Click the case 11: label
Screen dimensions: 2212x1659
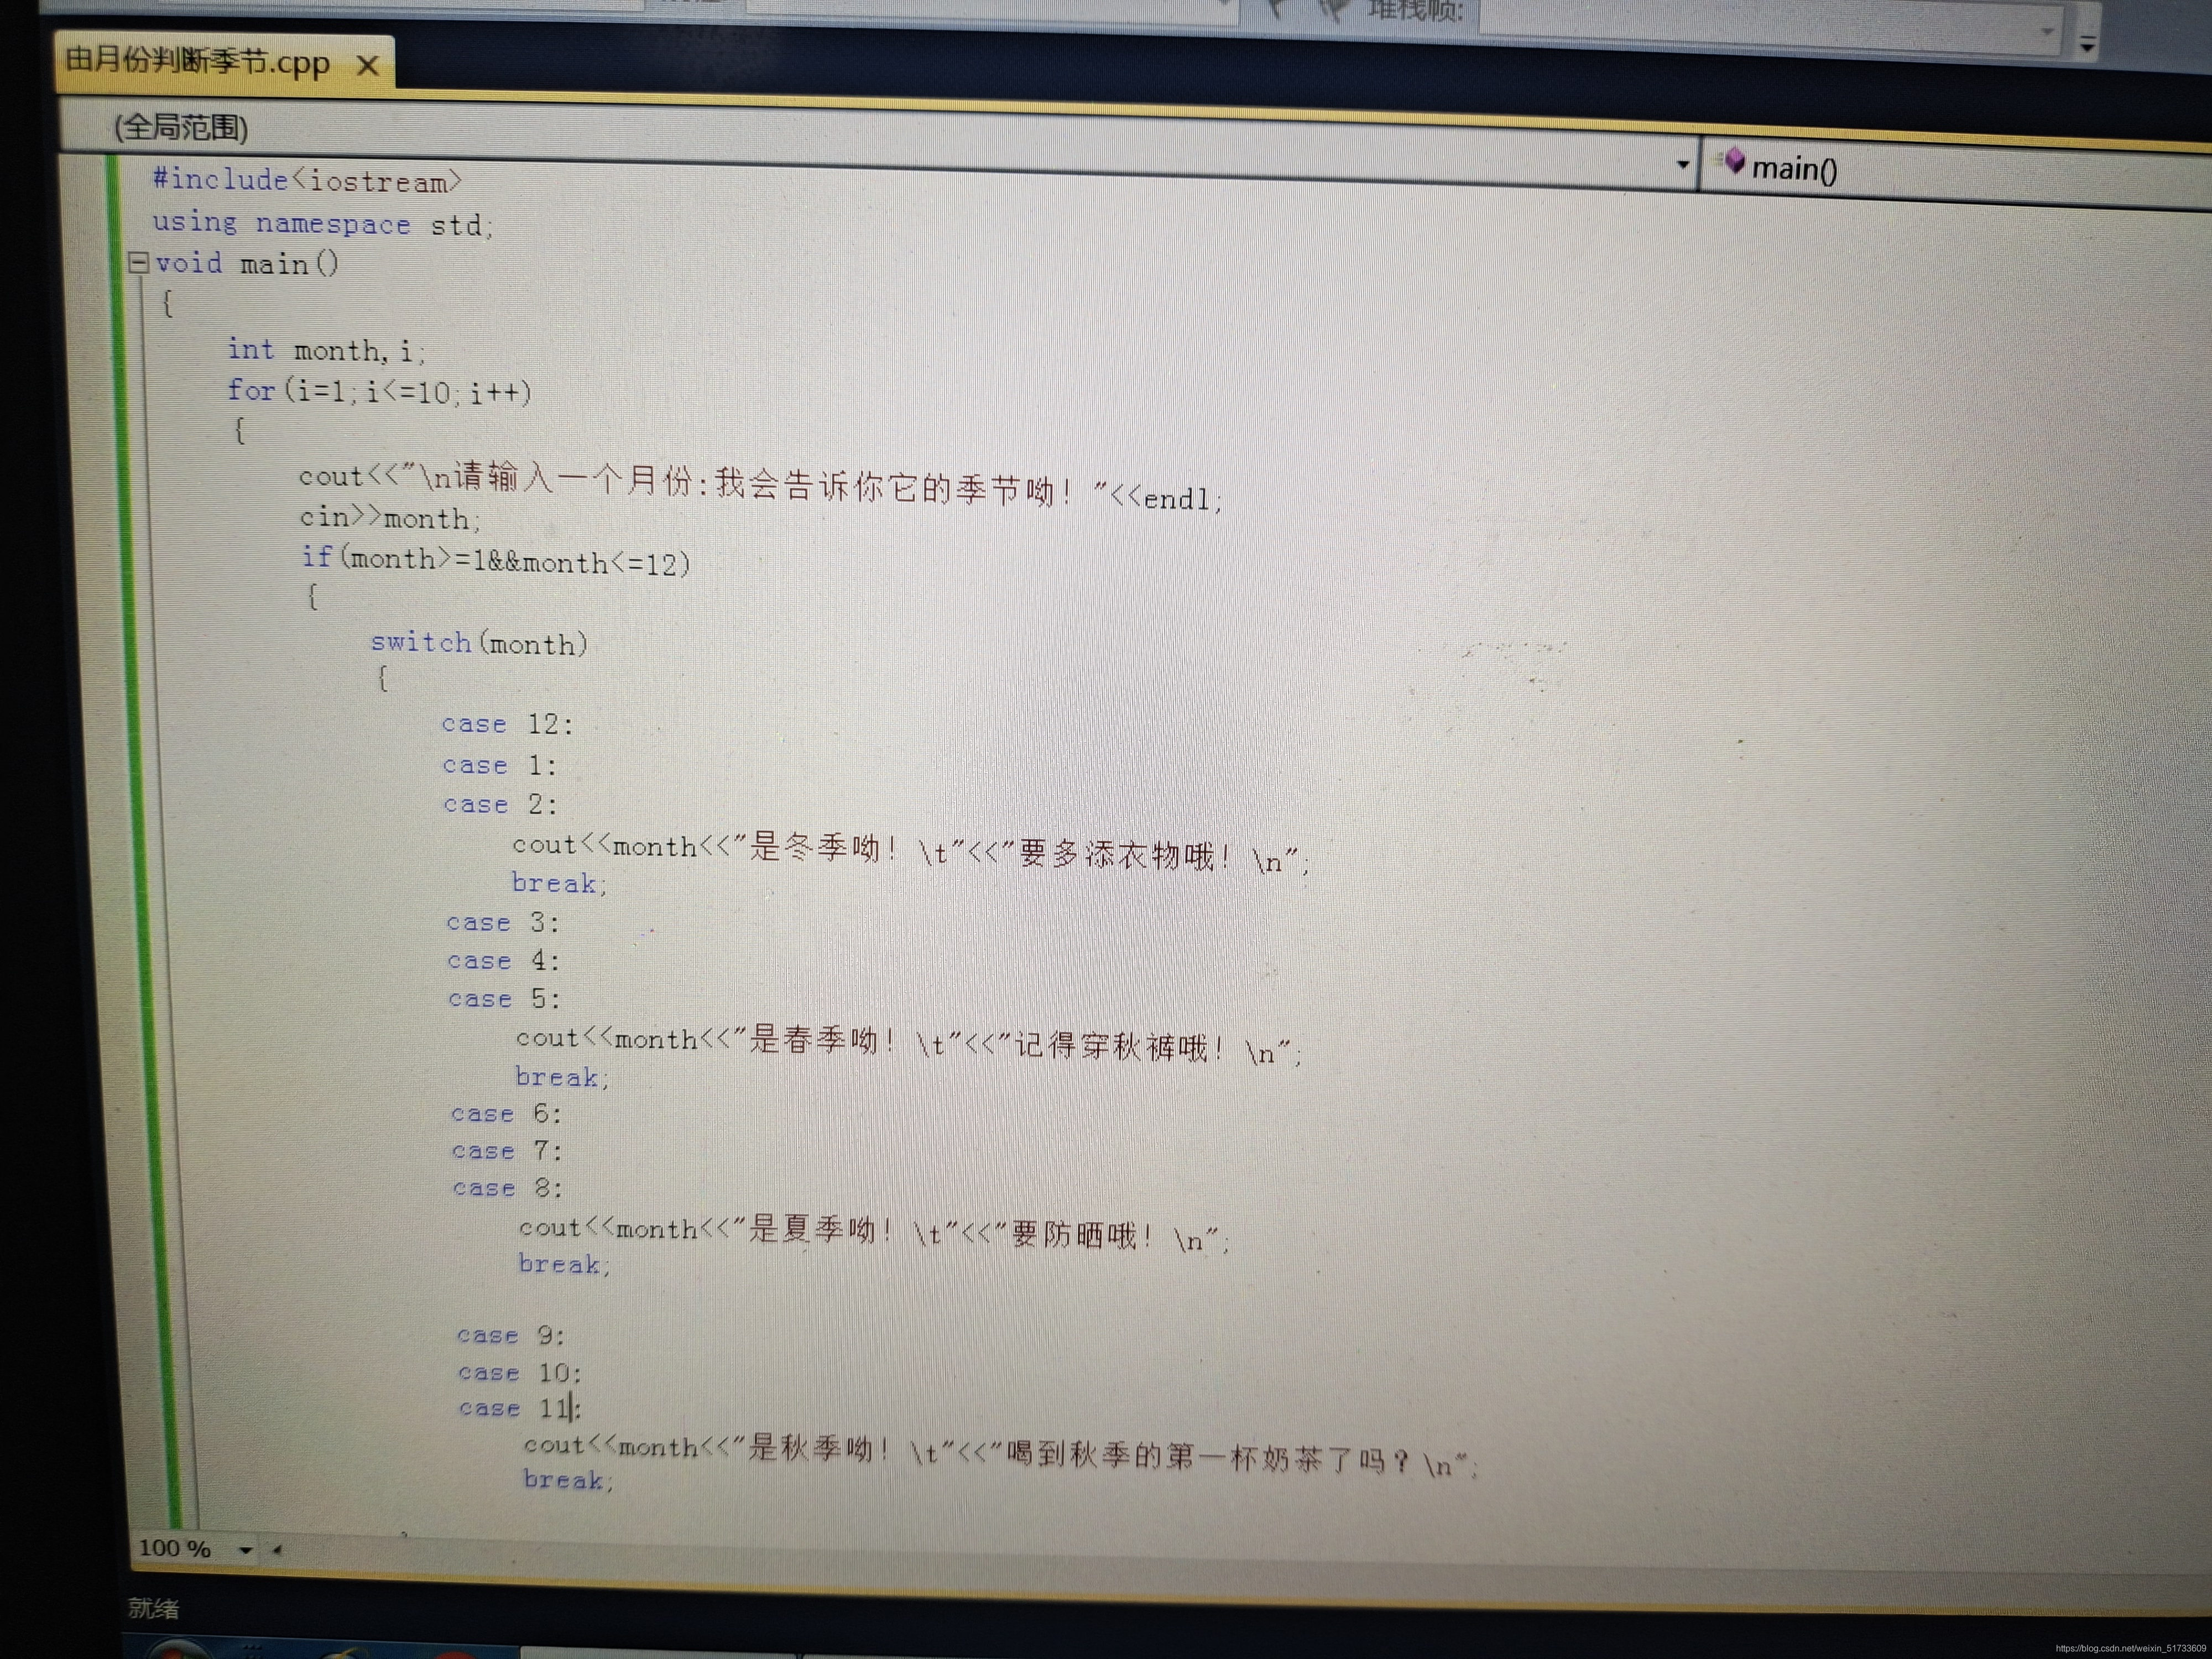521,1409
